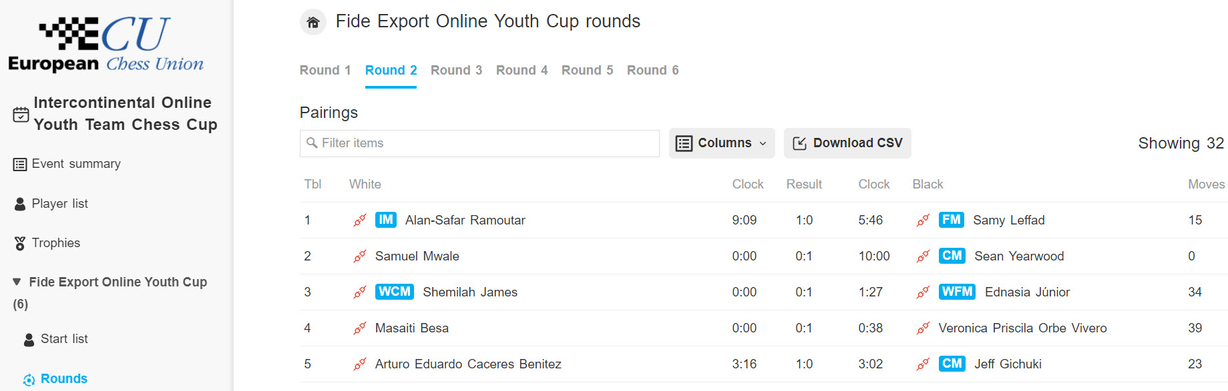Click link icon next to Samuel Mwale
This screenshot has width=1228, height=391.
click(x=360, y=256)
